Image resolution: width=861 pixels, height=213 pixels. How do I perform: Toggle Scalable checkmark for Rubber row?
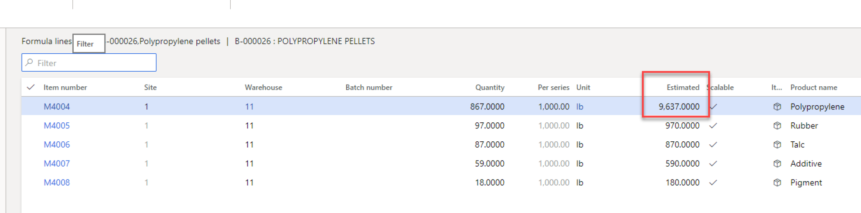click(x=713, y=125)
